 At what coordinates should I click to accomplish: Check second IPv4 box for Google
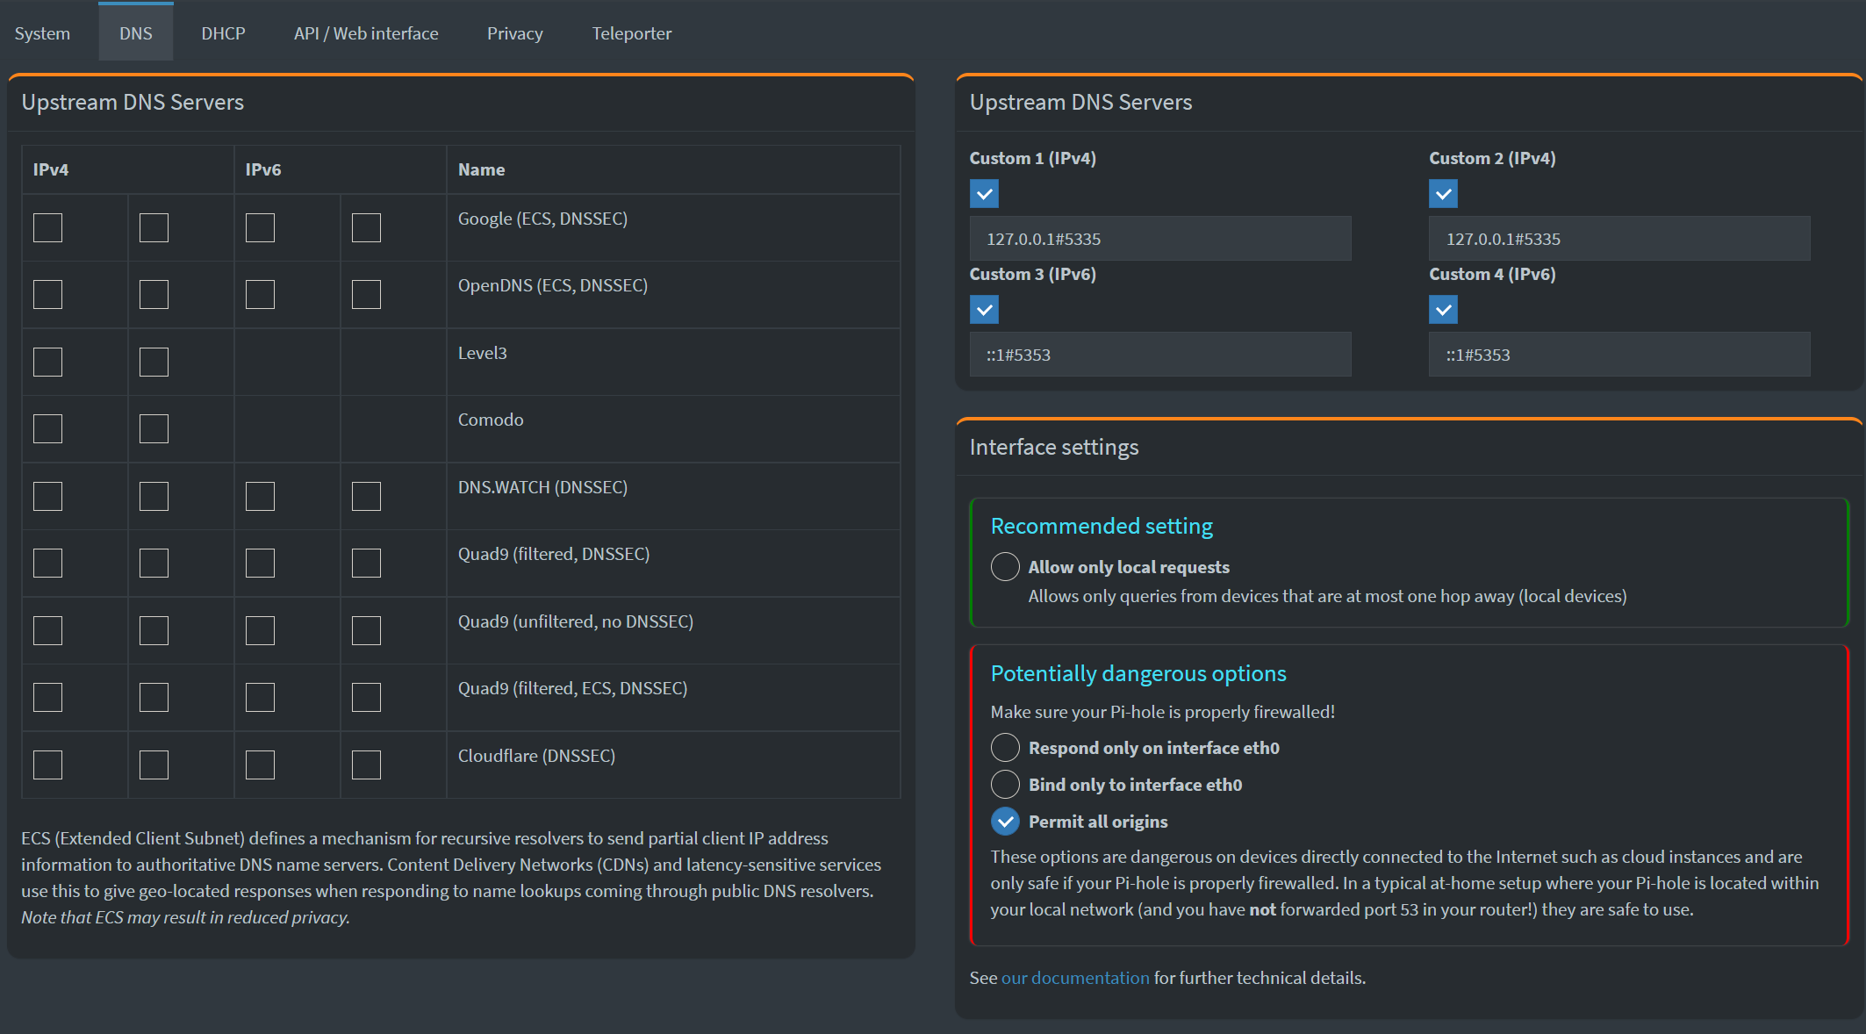[x=154, y=227]
